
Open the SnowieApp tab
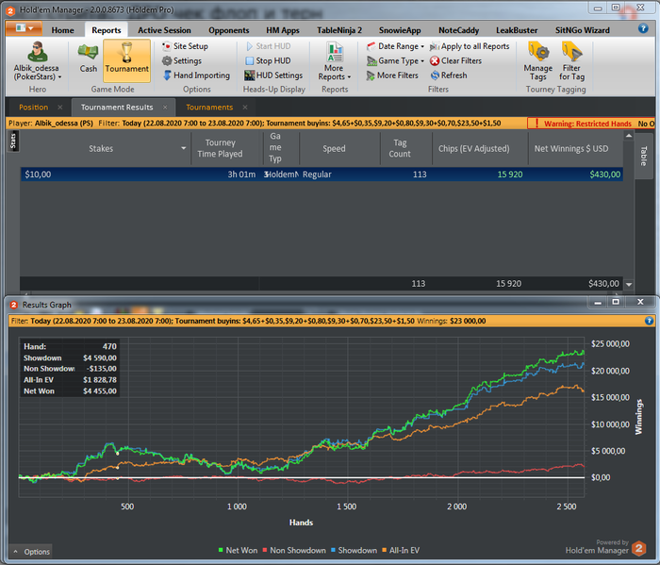click(x=400, y=30)
